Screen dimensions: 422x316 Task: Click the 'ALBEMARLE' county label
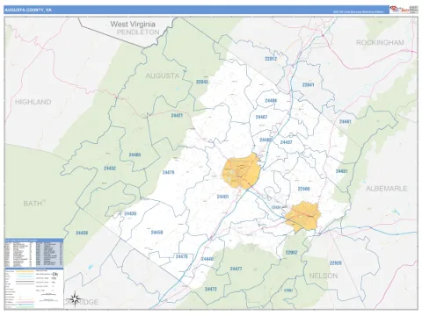(x=387, y=189)
